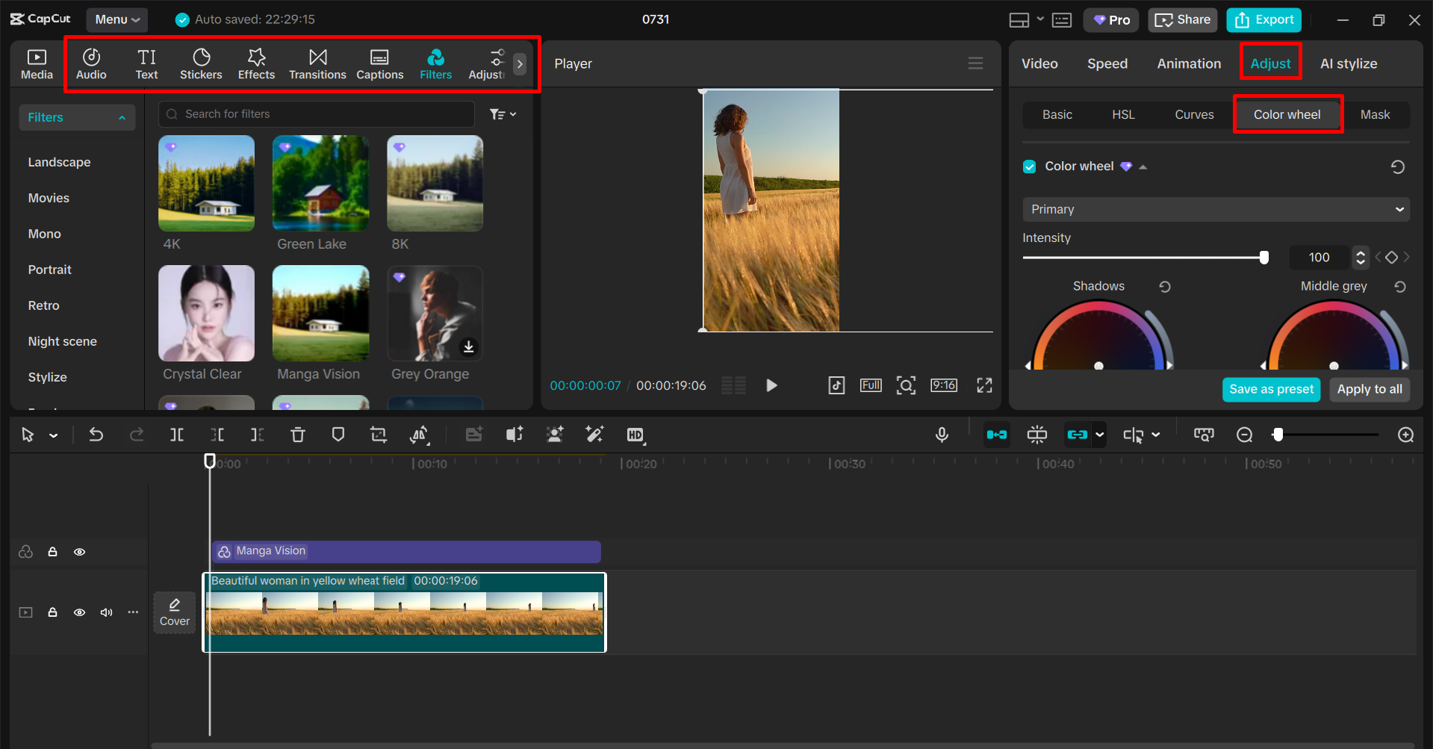Screen dimensions: 1433x749
Task: Open the Stickers panel
Action: click(x=201, y=63)
